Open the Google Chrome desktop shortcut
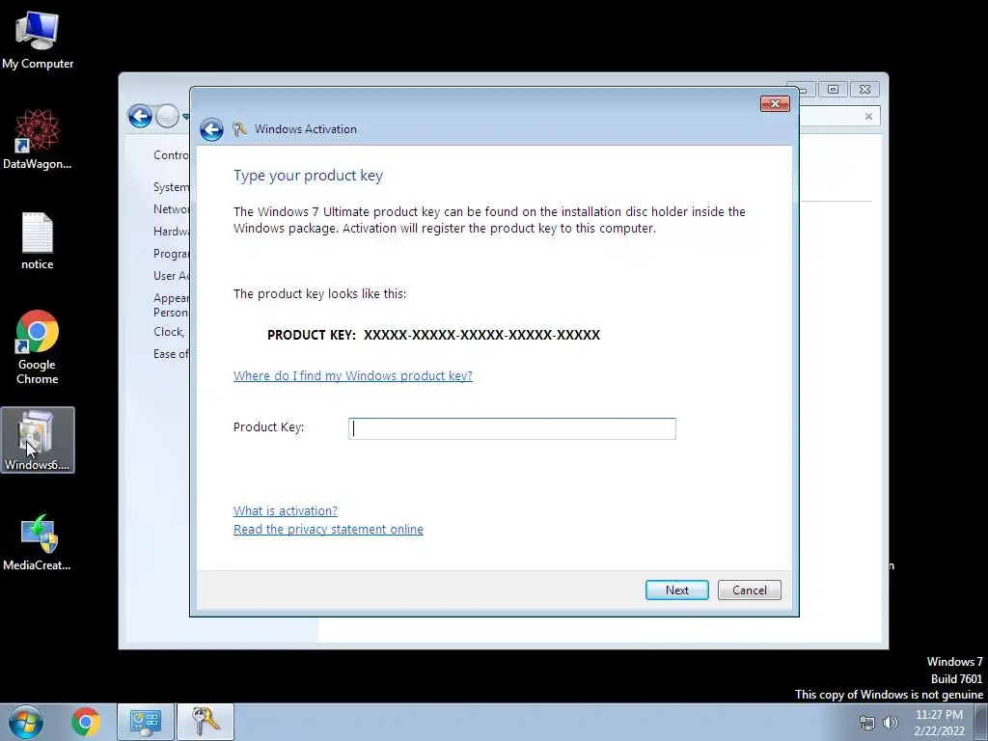Viewport: 988px width, 741px height. tap(38, 347)
